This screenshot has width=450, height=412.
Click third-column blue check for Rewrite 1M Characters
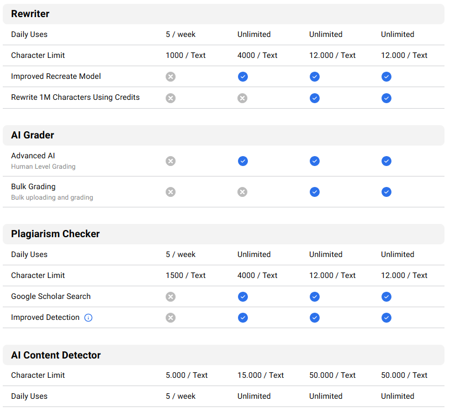click(x=315, y=98)
